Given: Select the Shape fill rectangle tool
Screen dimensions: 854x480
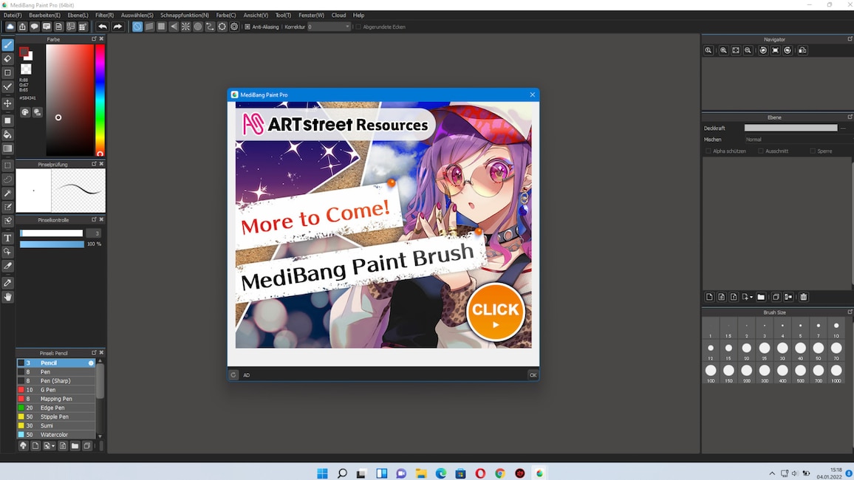Looking at the screenshot, I should (x=7, y=120).
